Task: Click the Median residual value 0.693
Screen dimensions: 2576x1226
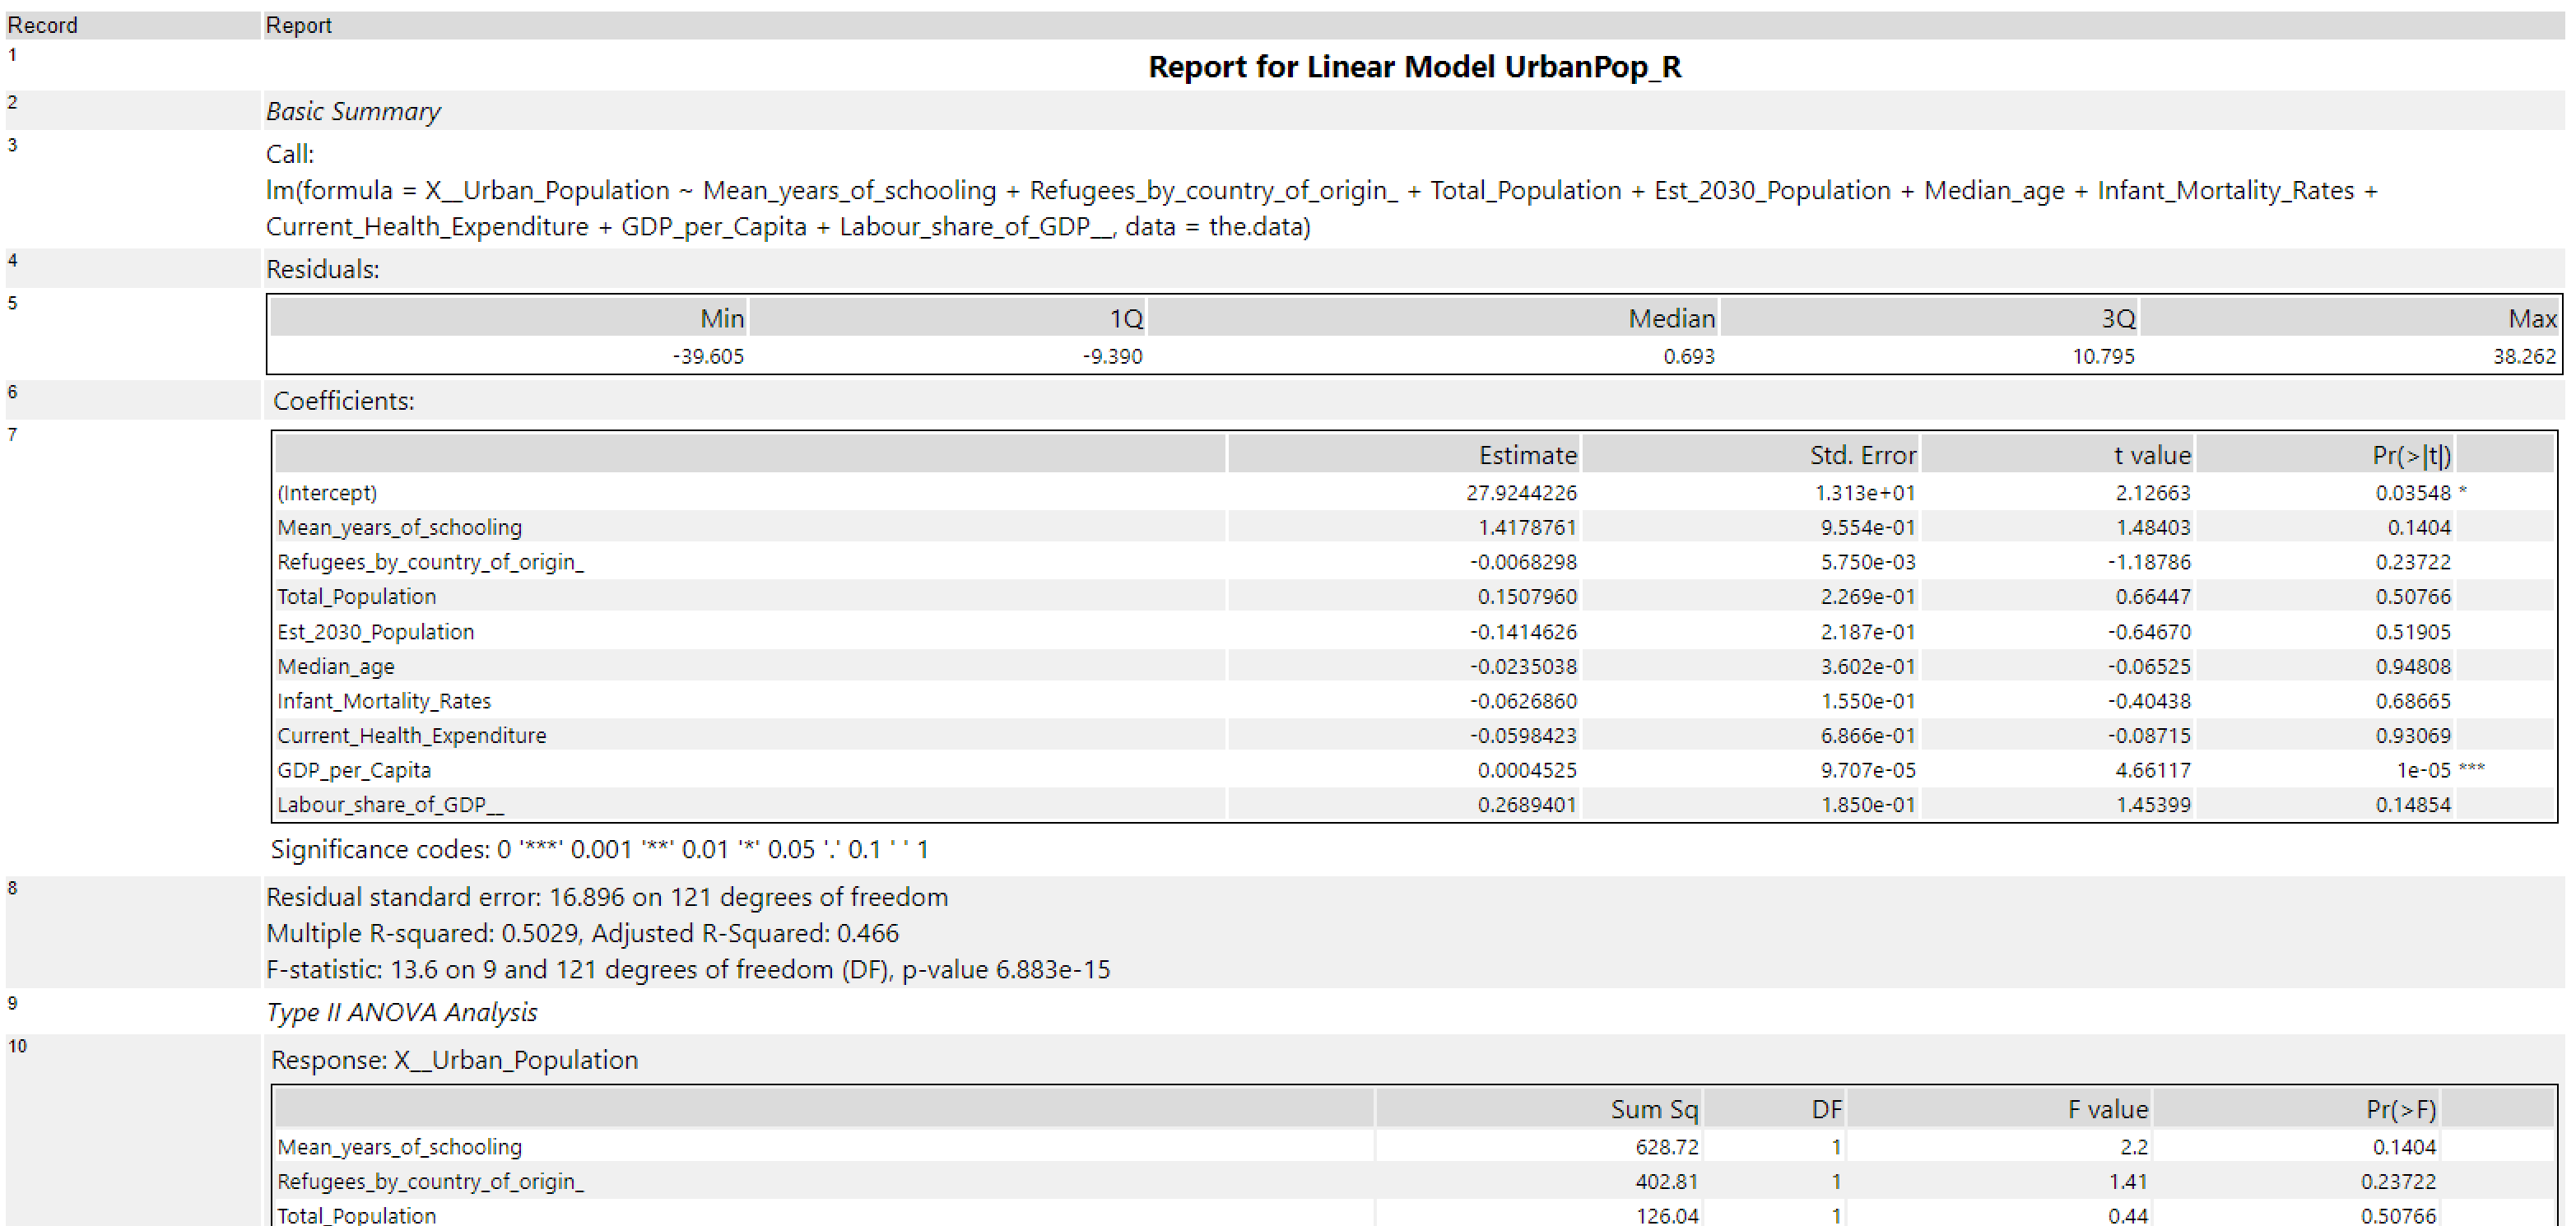Action: coord(1688,357)
